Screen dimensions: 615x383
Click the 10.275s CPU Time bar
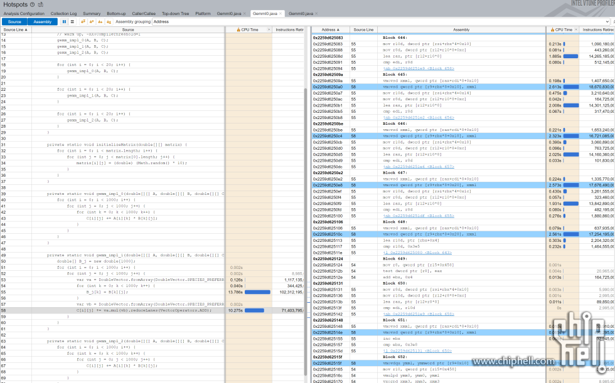(x=254, y=310)
